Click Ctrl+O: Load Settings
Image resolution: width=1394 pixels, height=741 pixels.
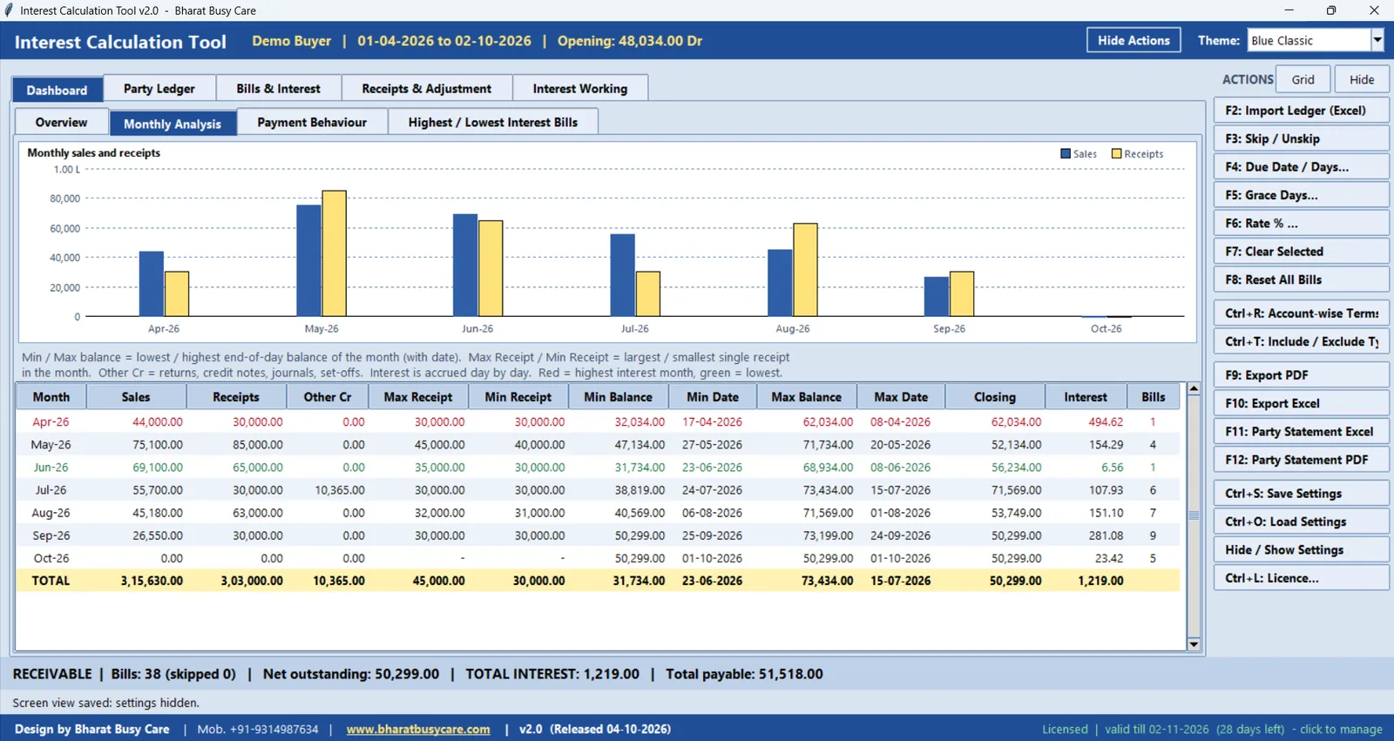click(x=1301, y=522)
